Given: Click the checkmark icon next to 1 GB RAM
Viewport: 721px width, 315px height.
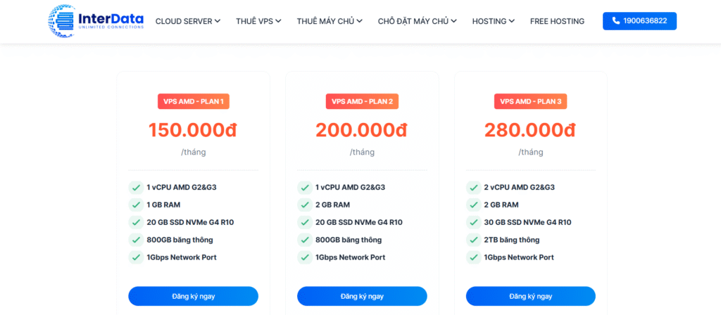Looking at the screenshot, I should pyautogui.click(x=135, y=205).
